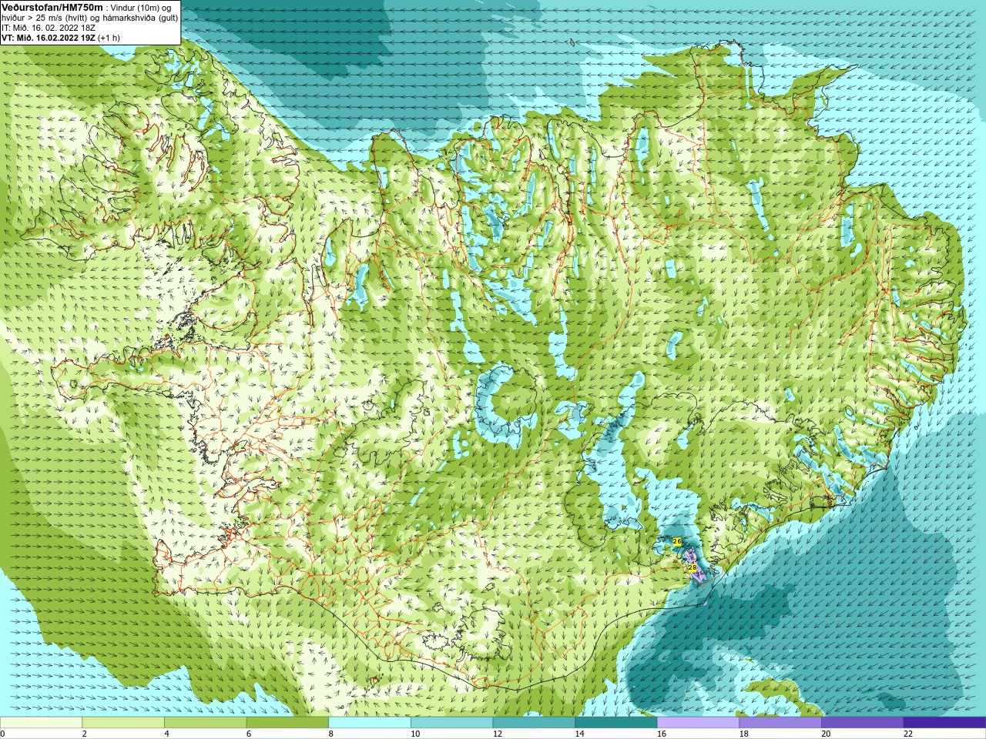The height and width of the screenshot is (739, 986).
Task: Select the pale cyan 8–10 legend swatch
Action: click(x=370, y=723)
